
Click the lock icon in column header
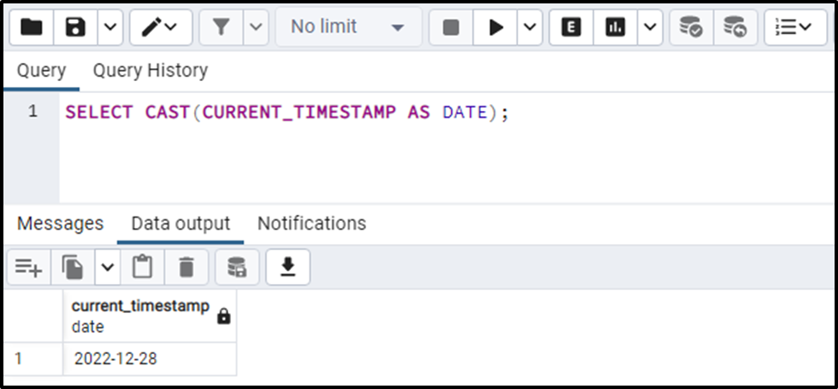[224, 317]
